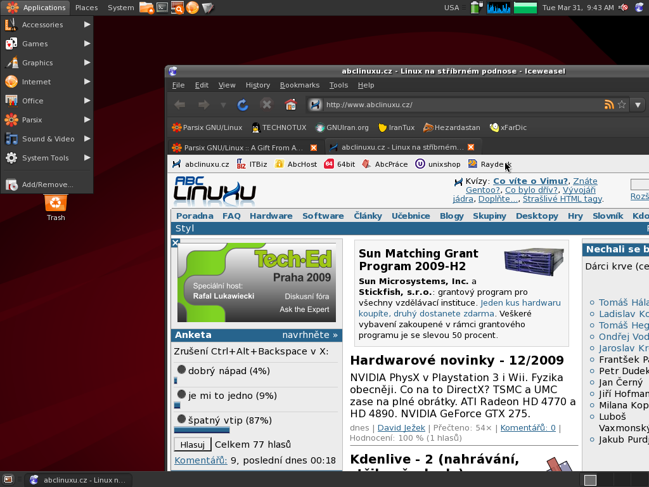The height and width of the screenshot is (487, 649).
Task: Choose Add/Remove... from Applications menu
Action: pyautogui.click(x=47, y=185)
